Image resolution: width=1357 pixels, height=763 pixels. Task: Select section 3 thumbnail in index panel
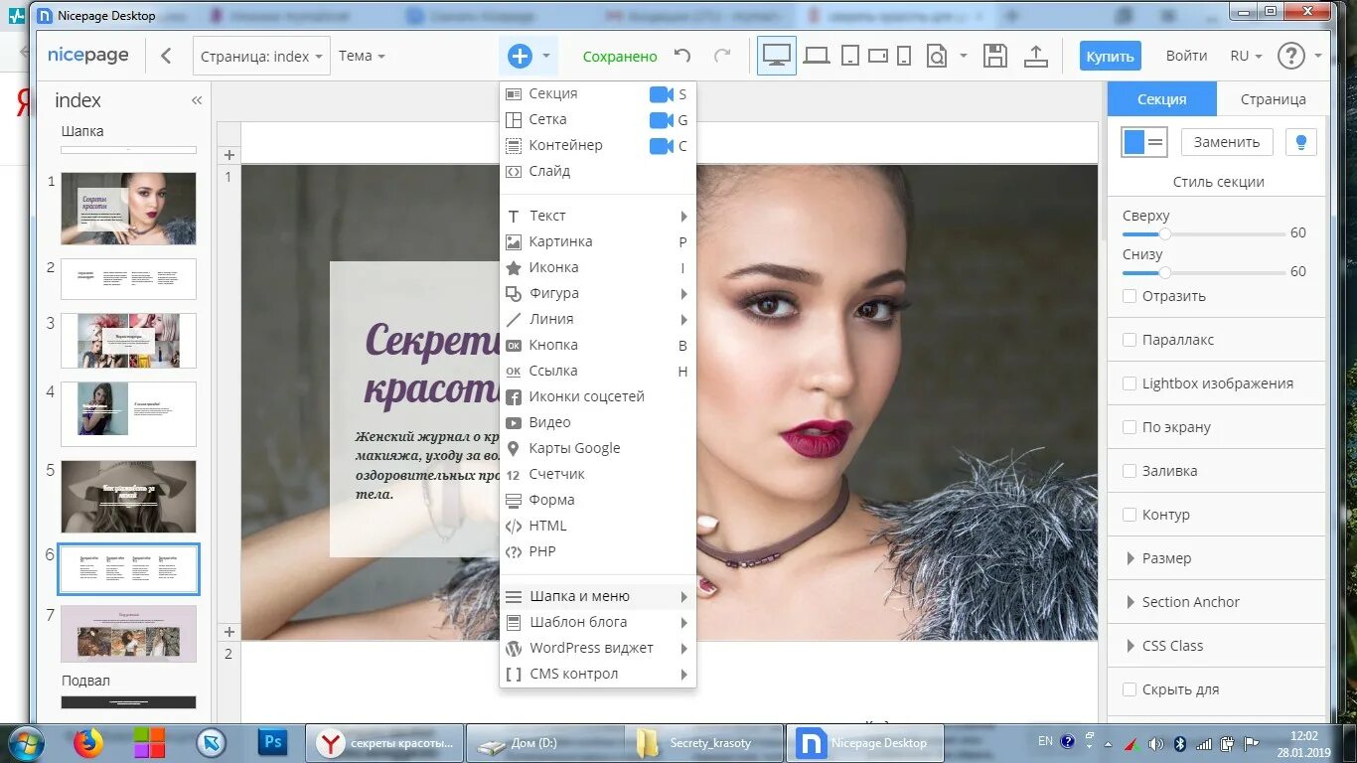tap(128, 341)
